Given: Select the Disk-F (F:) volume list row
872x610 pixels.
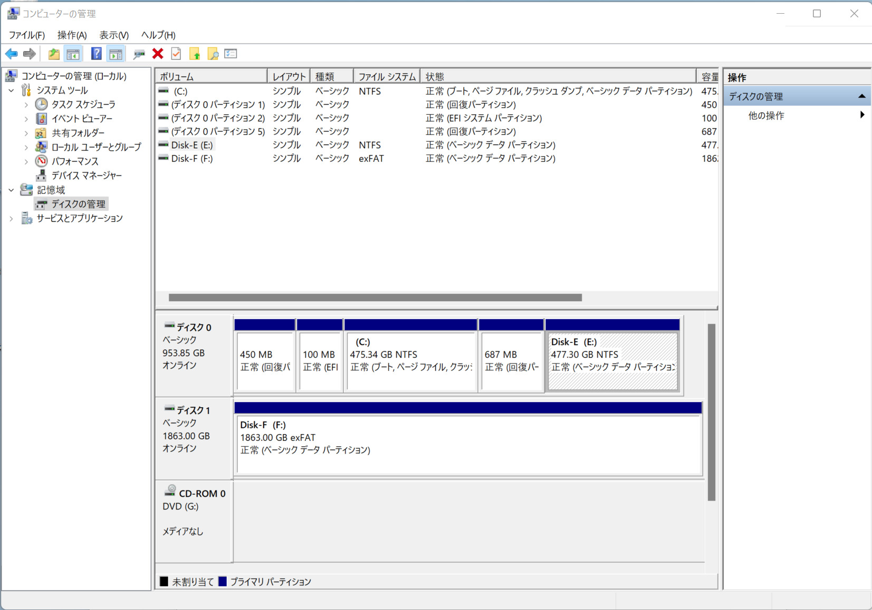Looking at the screenshot, I should (437, 159).
